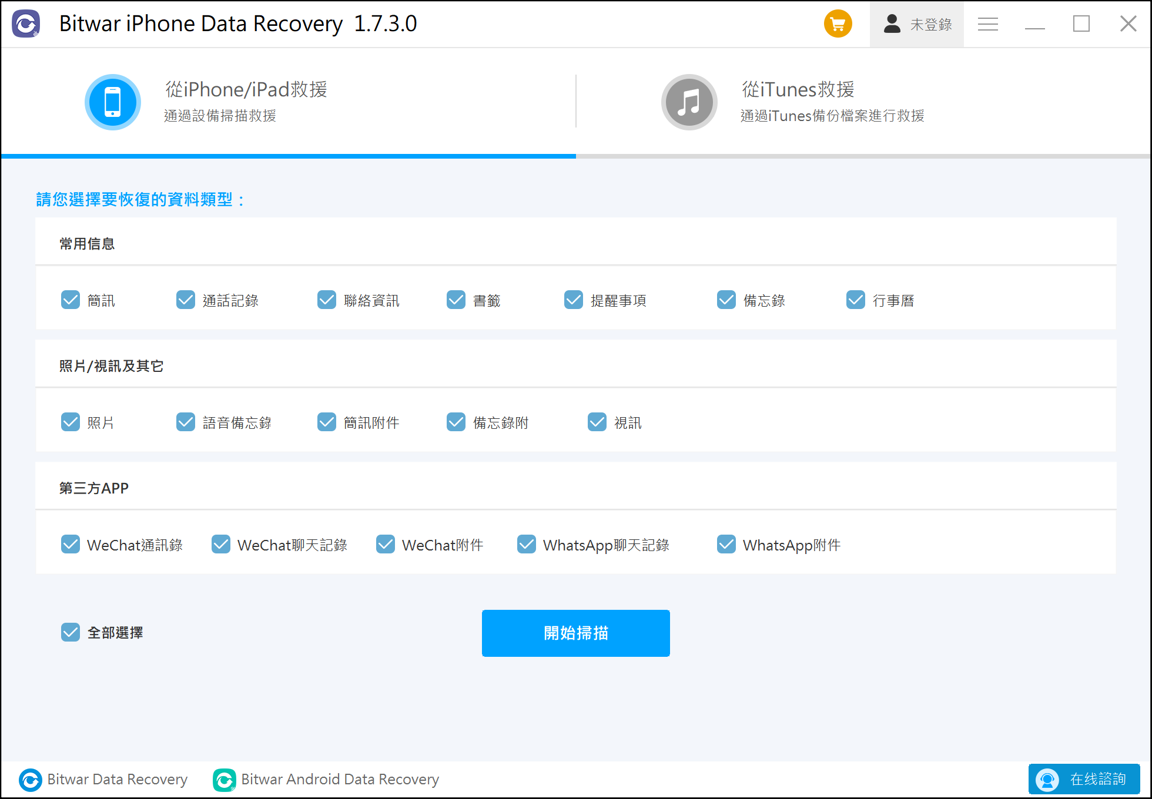
Task: Select the blue iPhone device icon
Action: [x=113, y=102]
